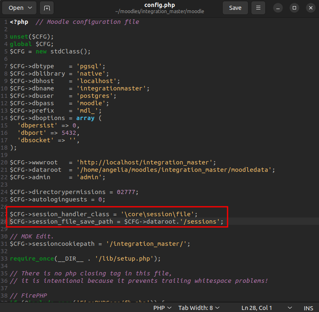The image size is (319, 312).
Task: Change the PHP syntax highlighting mode
Action: click(162, 308)
